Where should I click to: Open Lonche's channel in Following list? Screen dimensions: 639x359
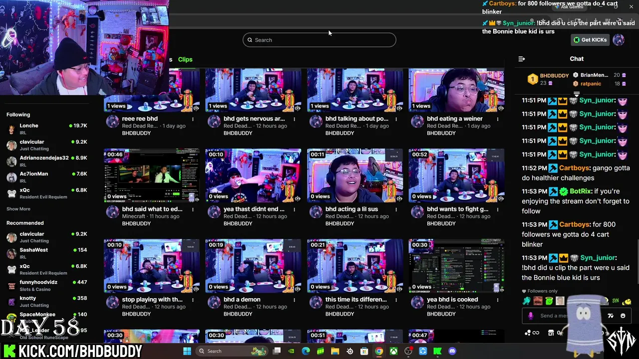[x=47, y=129]
